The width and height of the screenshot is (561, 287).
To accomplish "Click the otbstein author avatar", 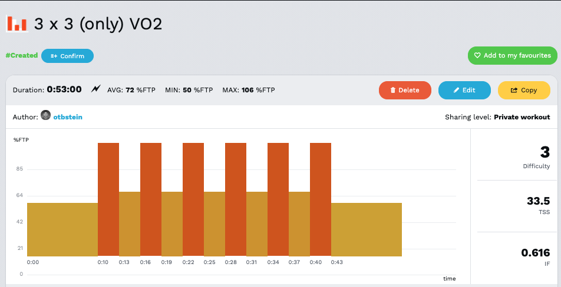I will [46, 116].
